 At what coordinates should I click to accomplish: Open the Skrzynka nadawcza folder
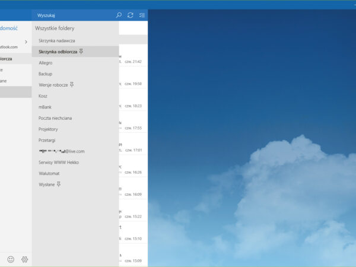click(x=56, y=40)
